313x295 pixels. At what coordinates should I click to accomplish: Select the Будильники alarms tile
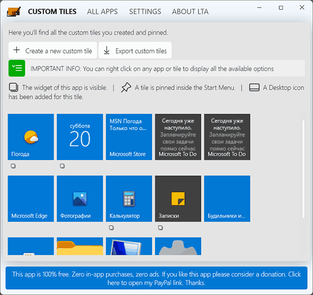coord(227,199)
